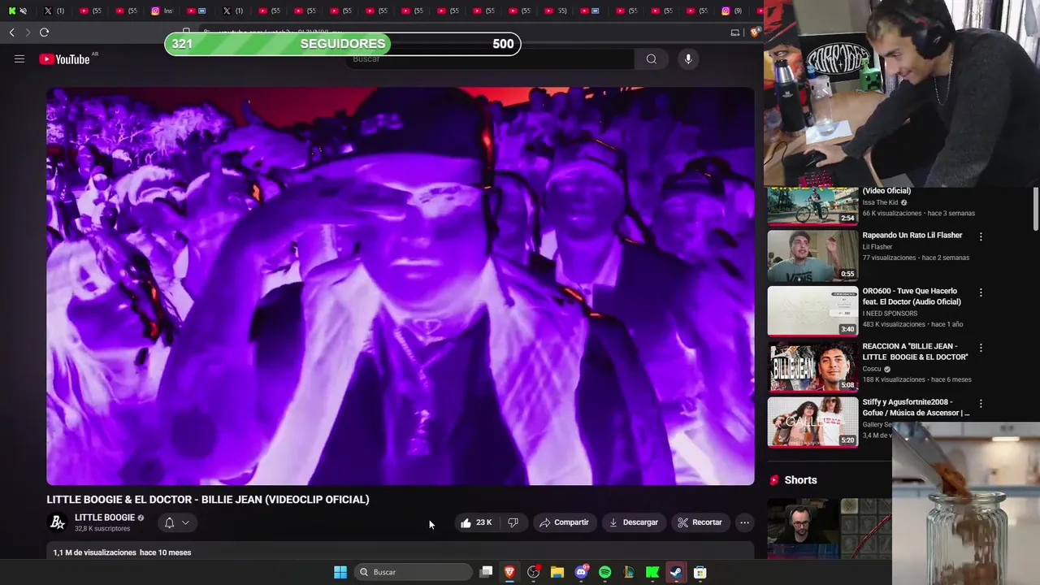Switch to the Instagram 'Ins' tab
The image size is (1040, 585).
point(162,11)
